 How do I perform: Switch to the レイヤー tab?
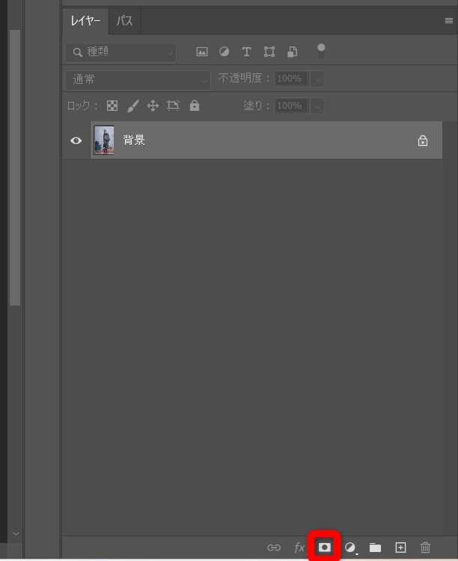85,21
